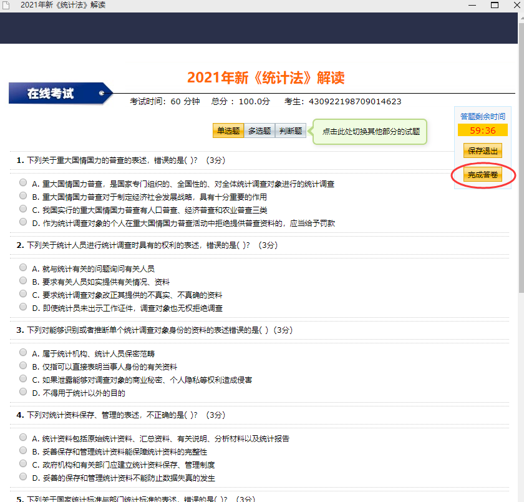Choose option C about 人口普查 in question 1

[22, 209]
